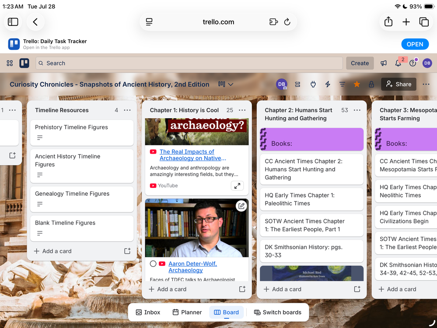Open the Safari share sheet icon
This screenshot has height=328, width=437.
coord(388,21)
